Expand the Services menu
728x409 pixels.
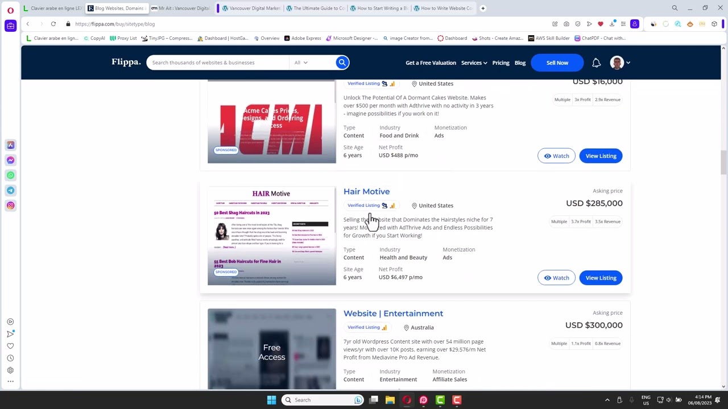point(474,62)
